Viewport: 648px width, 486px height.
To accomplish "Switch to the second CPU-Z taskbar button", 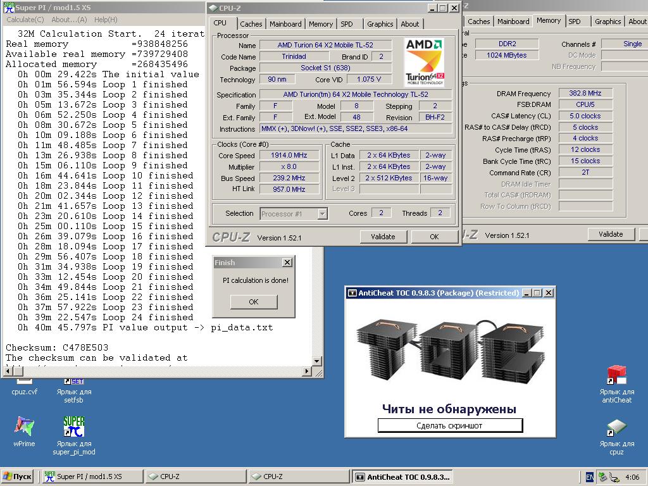I will pos(299,477).
